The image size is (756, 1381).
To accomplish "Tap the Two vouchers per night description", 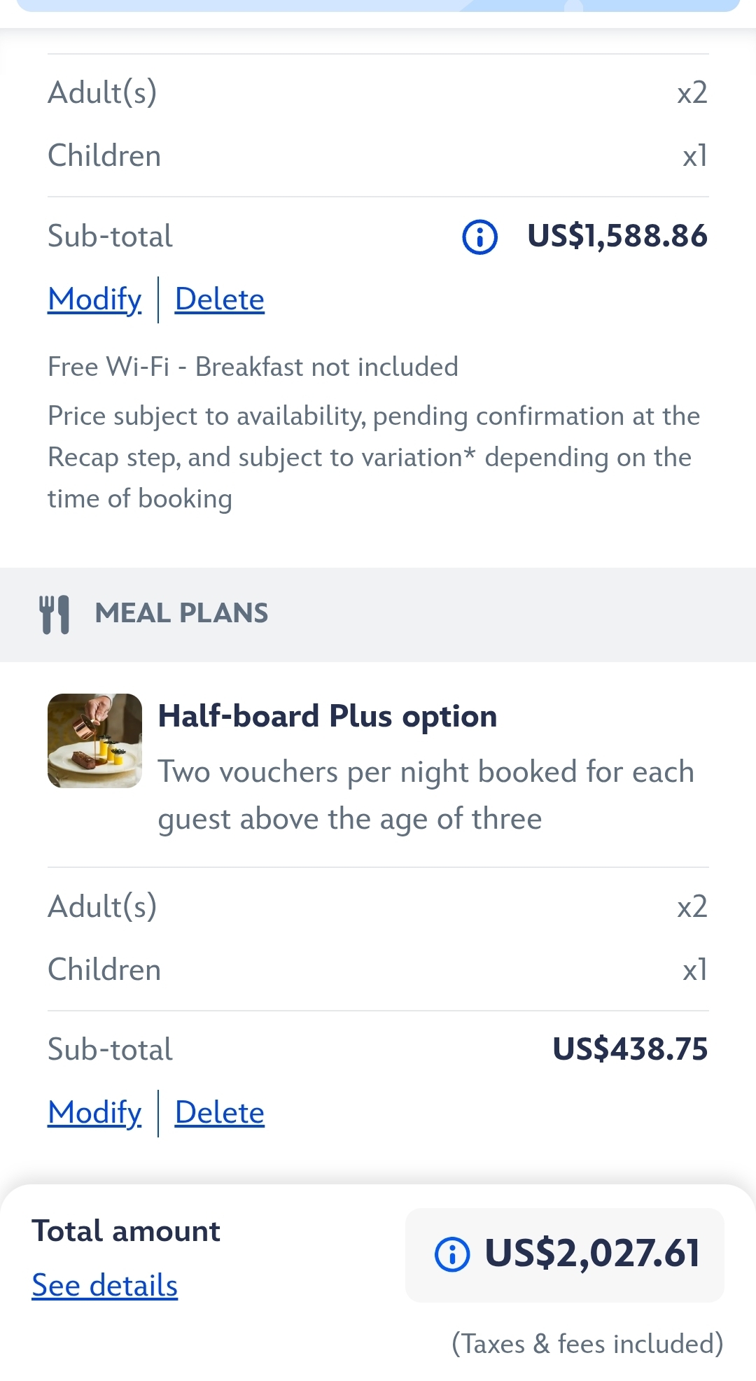I will click(x=426, y=795).
